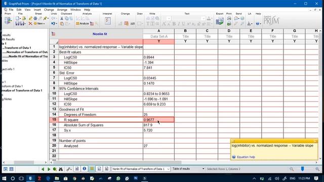Click the red X delete sheet icon

pos(30,24)
